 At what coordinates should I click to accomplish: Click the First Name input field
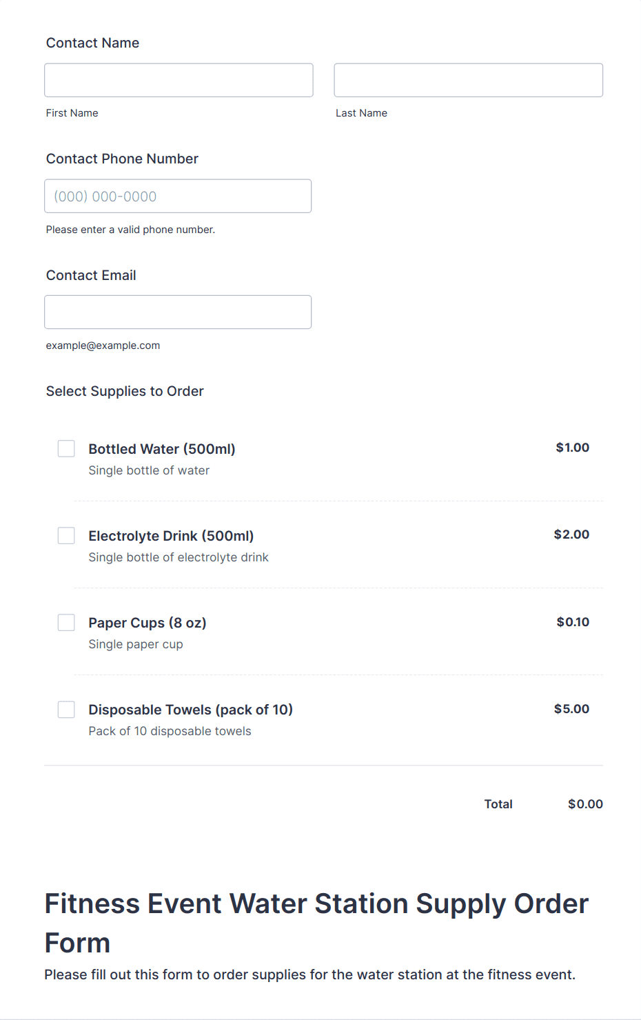click(179, 81)
